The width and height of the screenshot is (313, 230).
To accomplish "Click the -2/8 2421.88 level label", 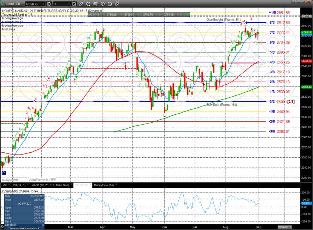I will [x=279, y=122].
